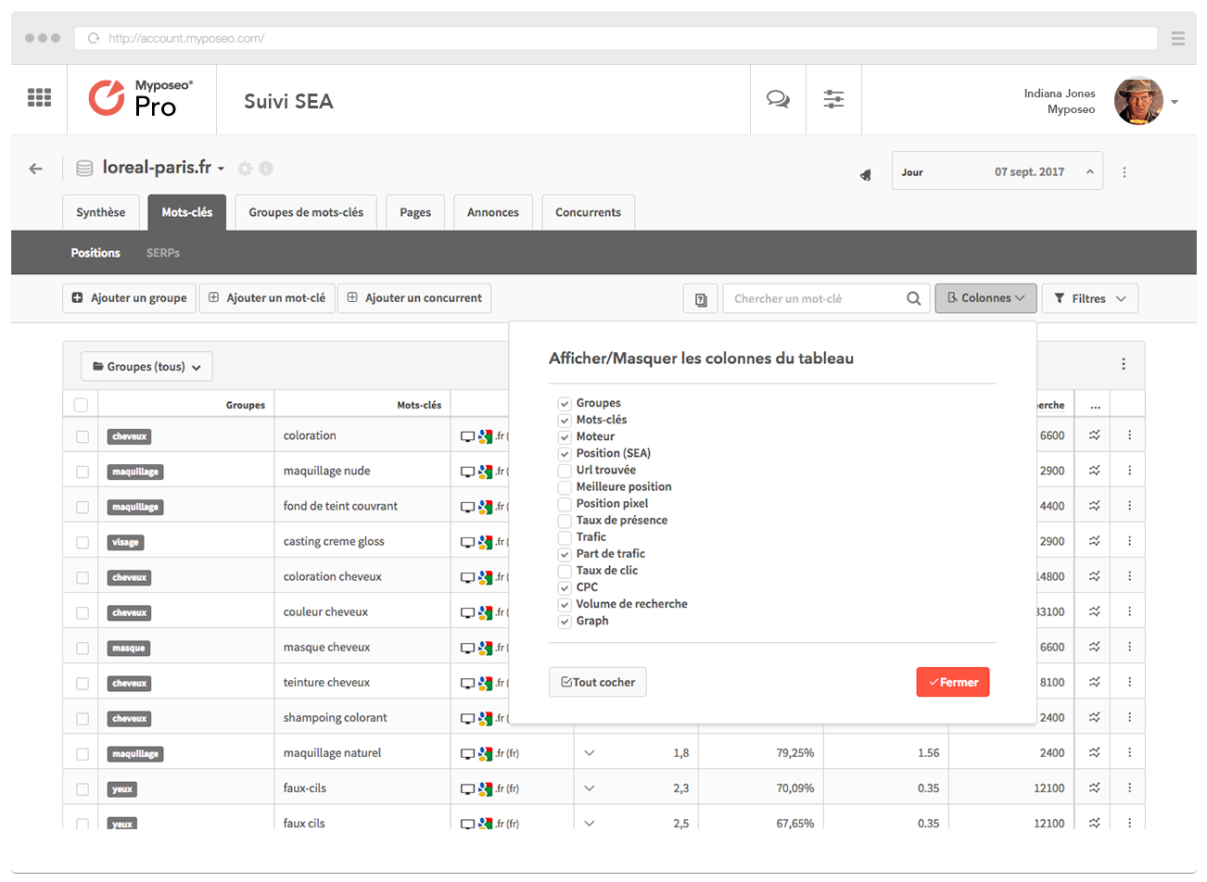Uncheck the Part de trafic checkbox
Image resolution: width=1207 pixels, height=882 pixels.
(x=565, y=554)
